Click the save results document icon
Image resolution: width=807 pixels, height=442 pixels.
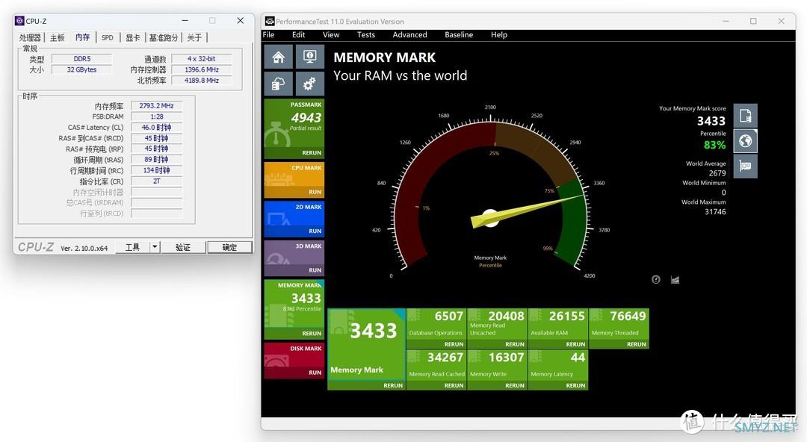(x=745, y=116)
